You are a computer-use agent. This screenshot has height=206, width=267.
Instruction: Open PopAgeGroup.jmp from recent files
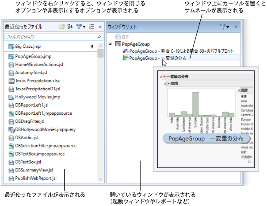[x=33, y=56]
